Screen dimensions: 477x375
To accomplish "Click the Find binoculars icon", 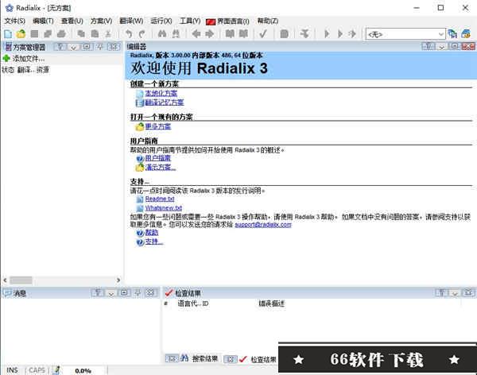I will pyautogui.click(x=162, y=33).
